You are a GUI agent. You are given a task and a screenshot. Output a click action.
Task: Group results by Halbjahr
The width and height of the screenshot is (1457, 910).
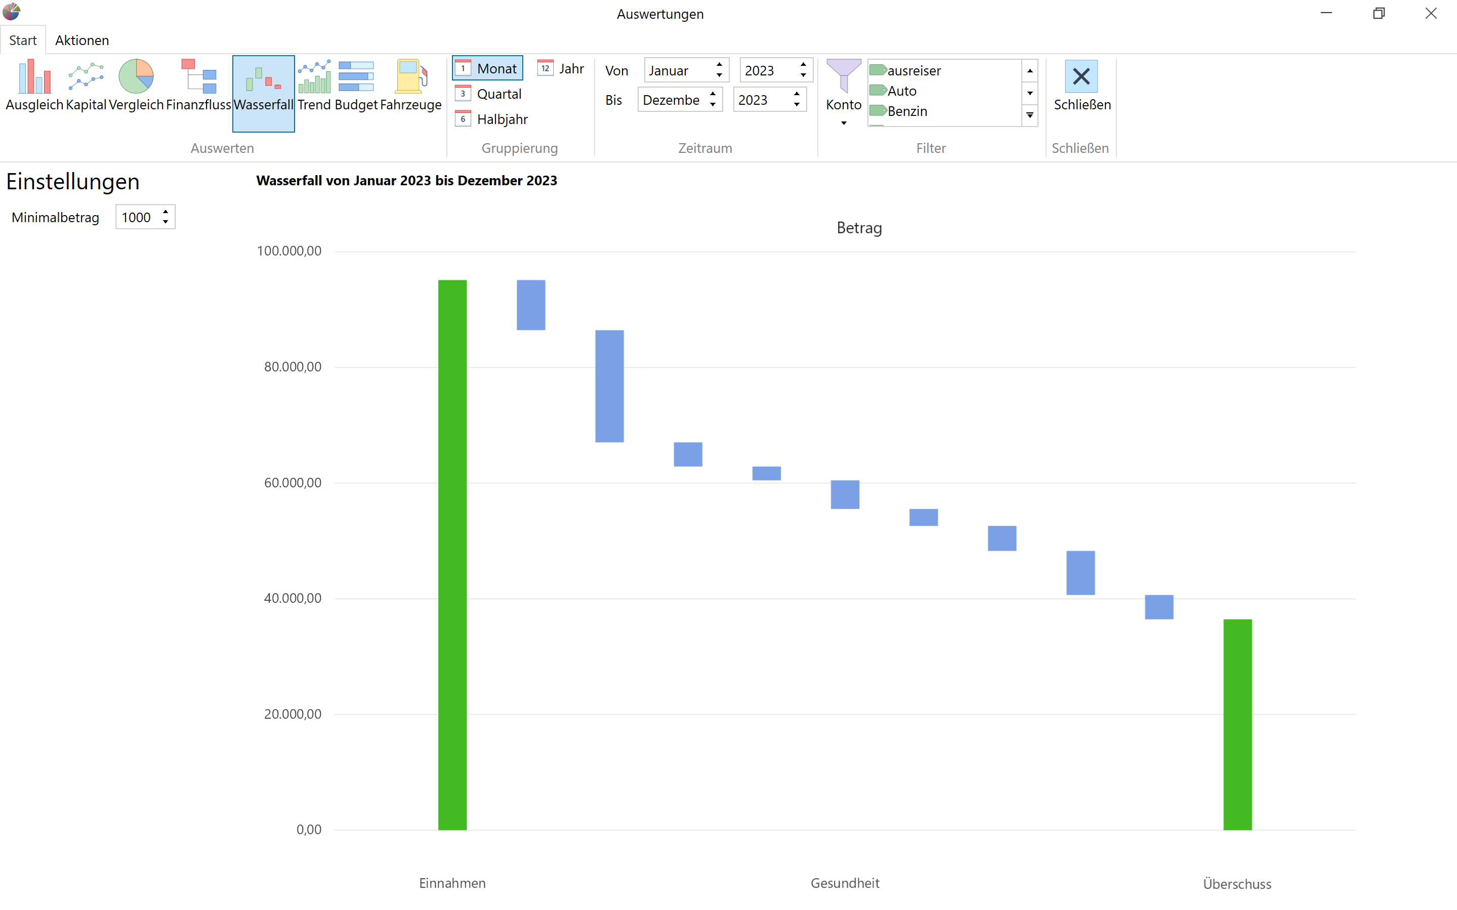click(x=492, y=119)
